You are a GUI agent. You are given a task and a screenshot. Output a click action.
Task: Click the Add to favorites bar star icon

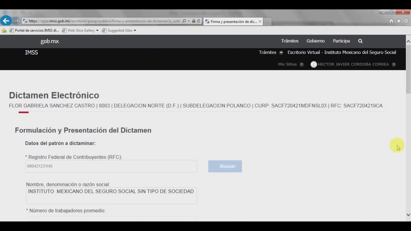coord(4,30)
